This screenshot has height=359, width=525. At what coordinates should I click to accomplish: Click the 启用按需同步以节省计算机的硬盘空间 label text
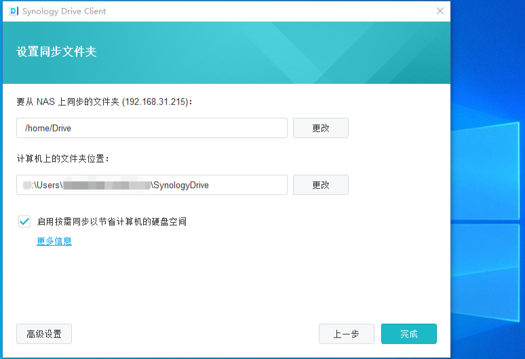tap(112, 221)
